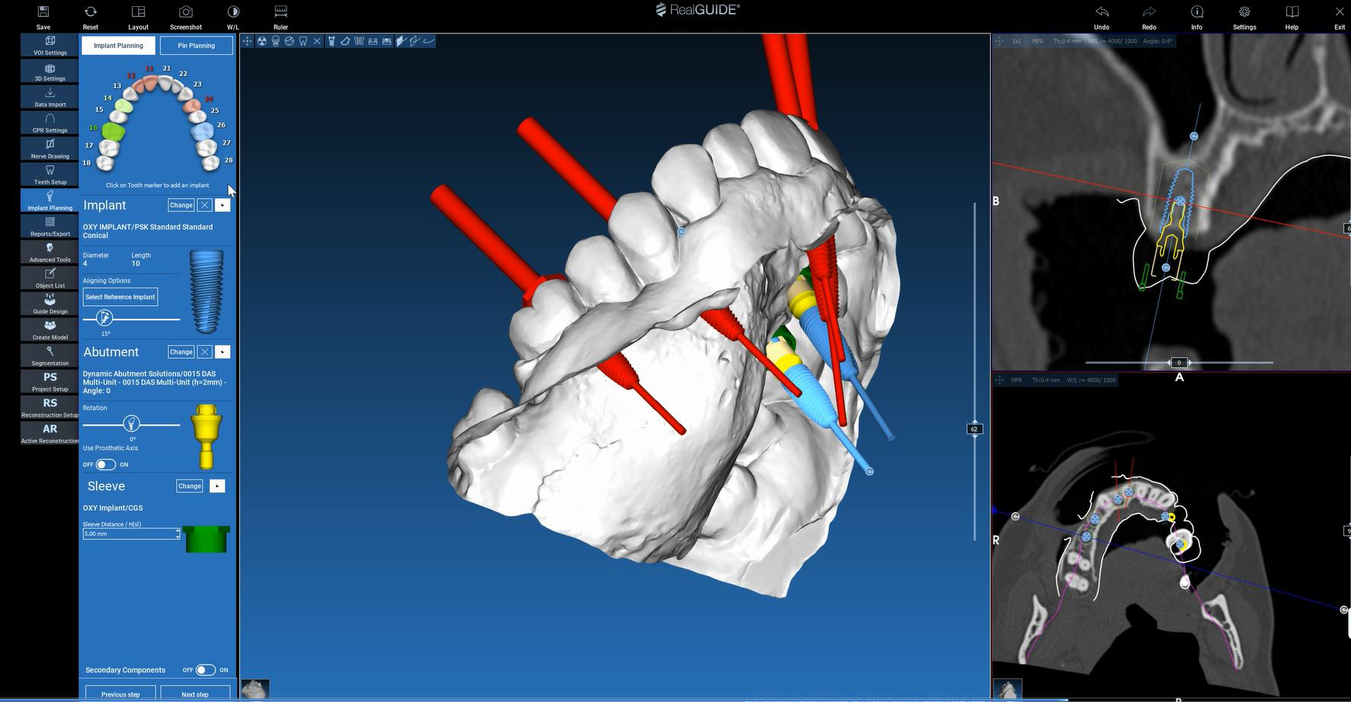Screen dimensions: 1351x702
Task: Click the Next step button
Action: point(195,694)
